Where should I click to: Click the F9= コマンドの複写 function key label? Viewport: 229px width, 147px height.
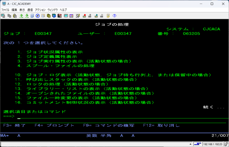[109, 126]
